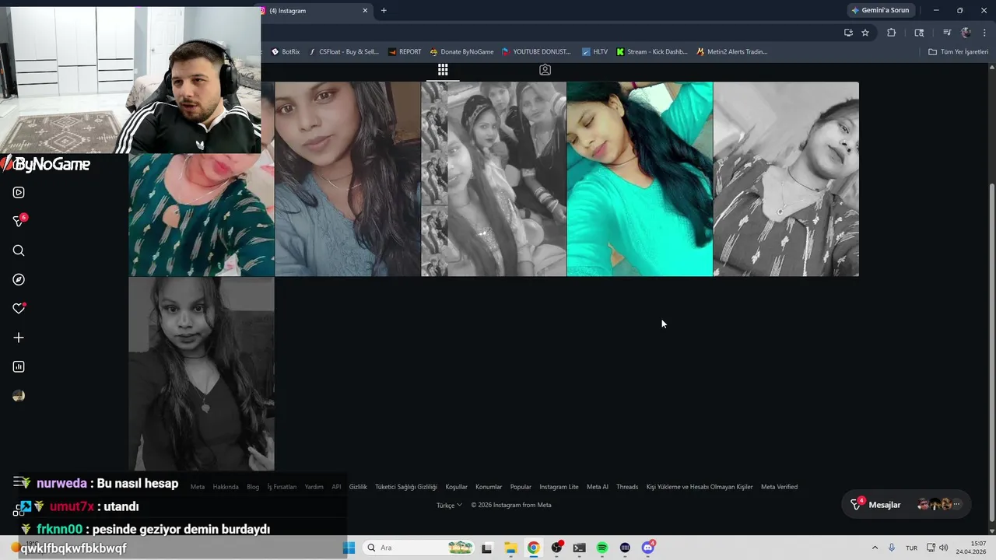
Task: Open the dashboard chart icon in sidebar
Action: 19,366
